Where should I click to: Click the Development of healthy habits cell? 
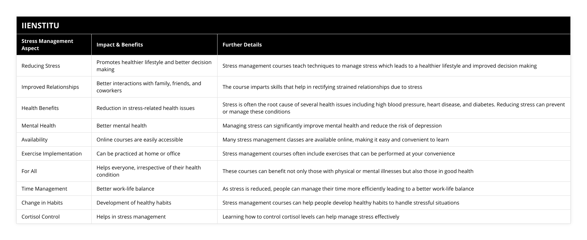pos(134,203)
